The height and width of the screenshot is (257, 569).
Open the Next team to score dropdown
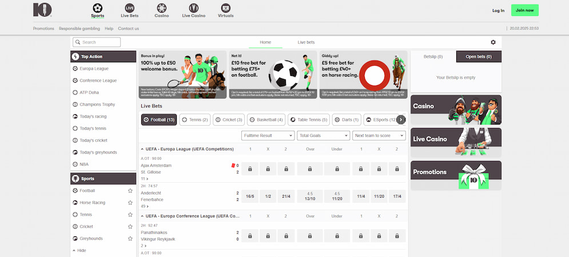pyautogui.click(x=379, y=135)
